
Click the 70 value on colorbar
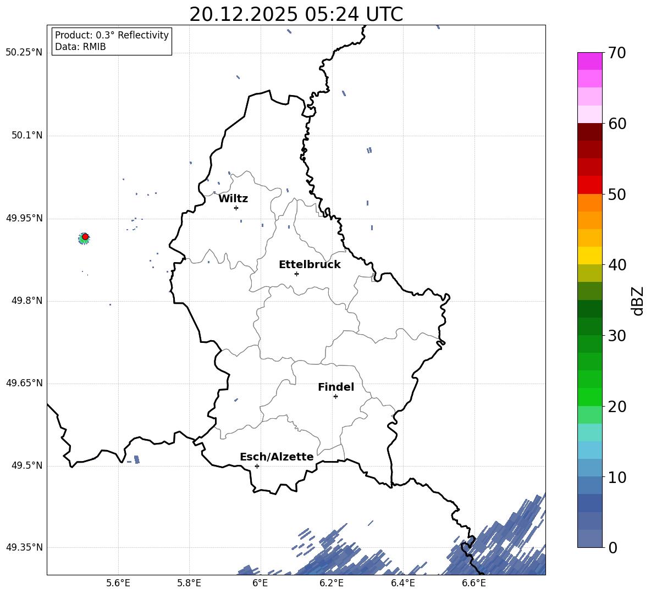pos(617,53)
